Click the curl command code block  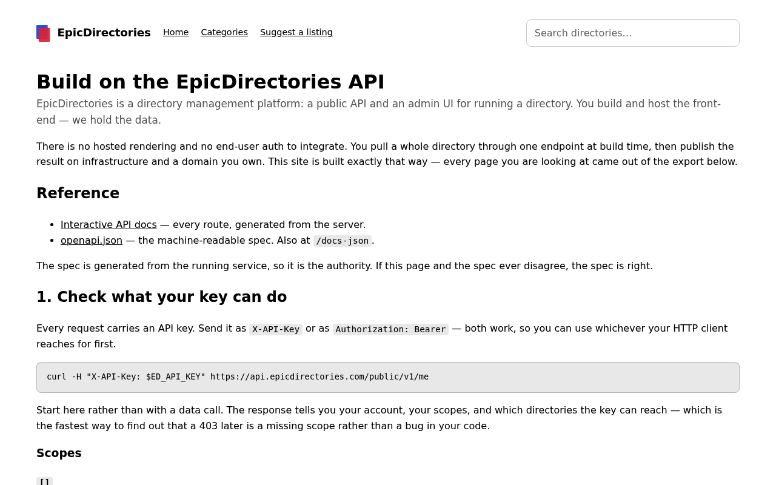pos(388,377)
